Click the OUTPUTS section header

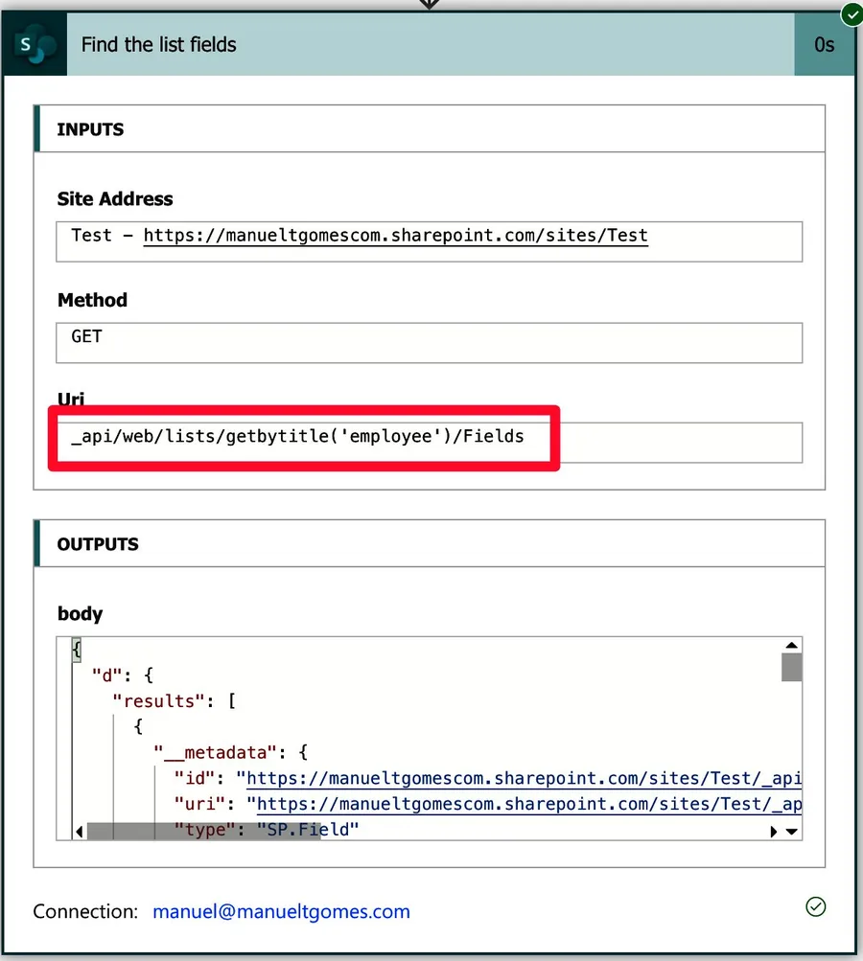point(430,544)
